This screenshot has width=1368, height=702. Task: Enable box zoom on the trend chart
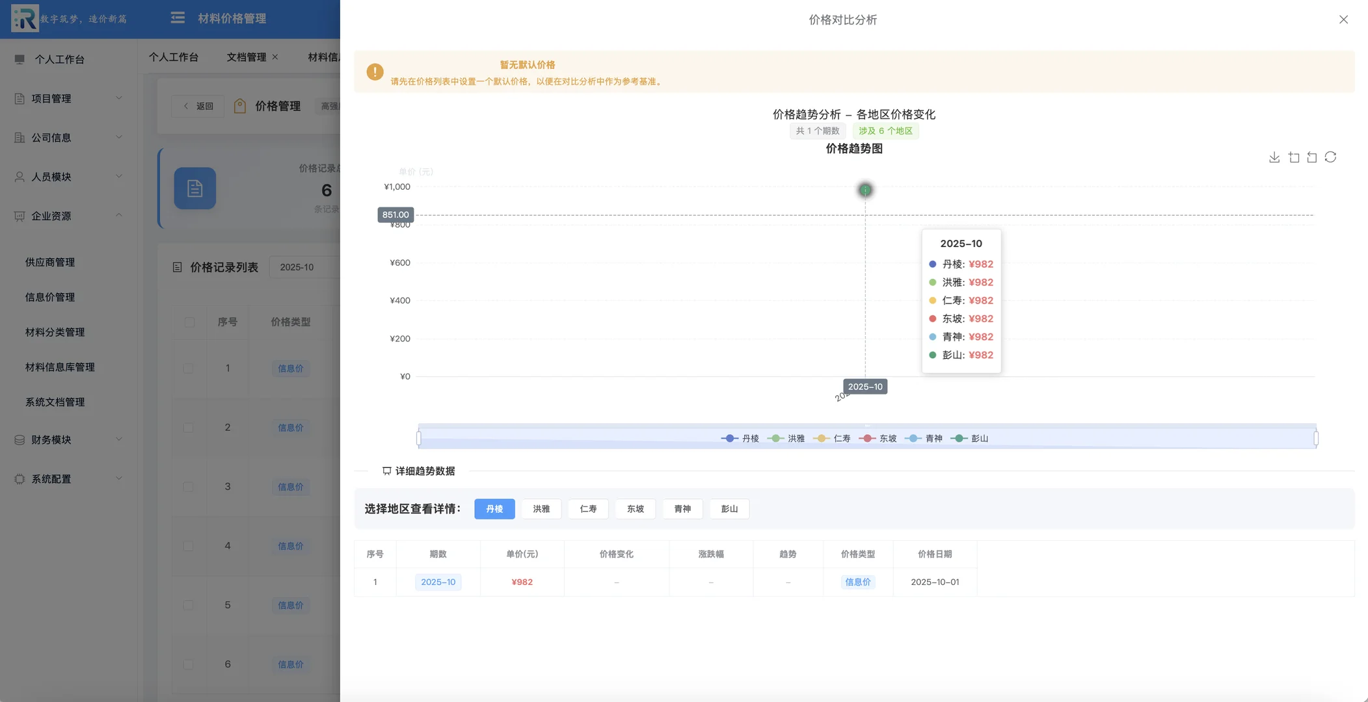(x=1293, y=157)
